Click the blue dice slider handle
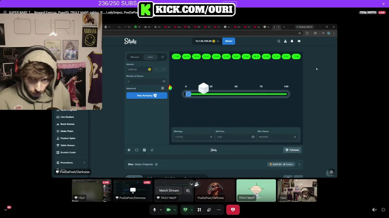The height and width of the screenshot is (218, 389). pyautogui.click(x=188, y=94)
